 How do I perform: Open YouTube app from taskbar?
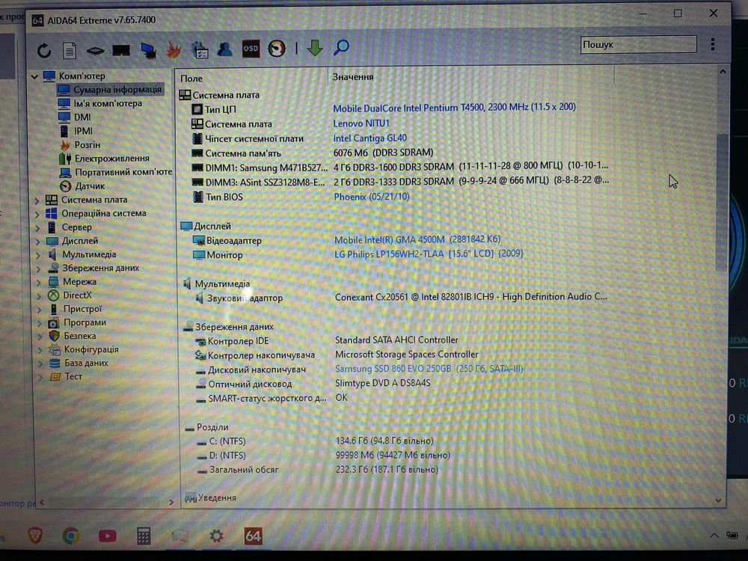point(107,536)
